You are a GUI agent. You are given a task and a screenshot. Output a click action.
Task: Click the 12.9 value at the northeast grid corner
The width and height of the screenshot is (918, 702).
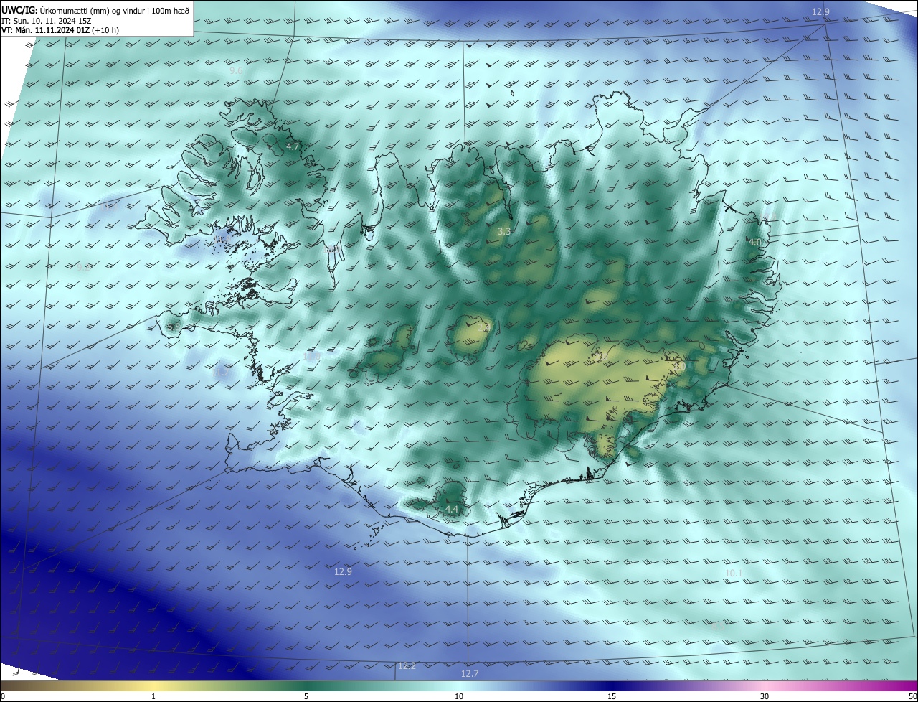820,11
